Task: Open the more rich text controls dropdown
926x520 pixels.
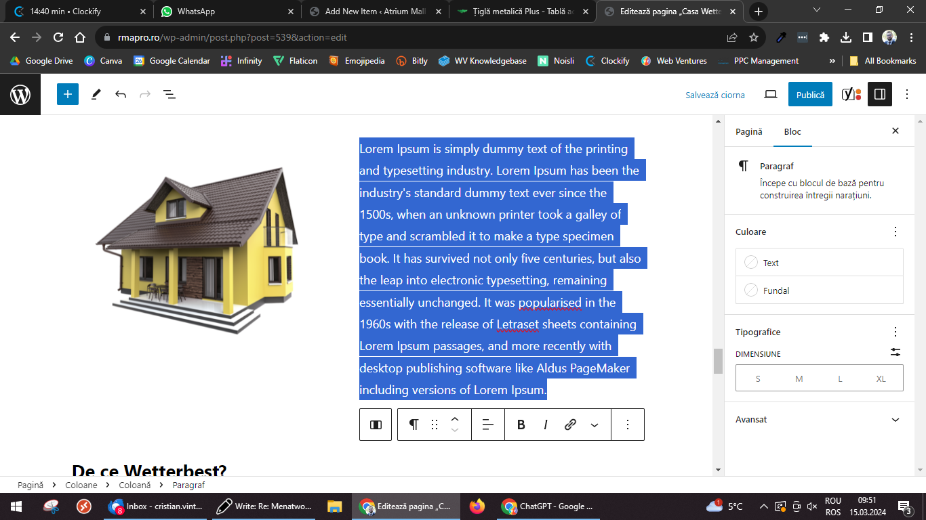Action: 595,425
